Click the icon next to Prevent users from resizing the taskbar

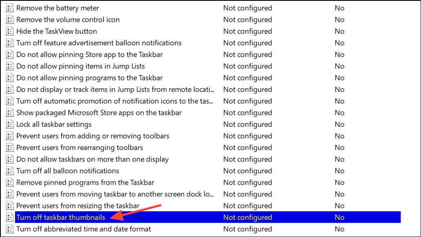[10, 206]
